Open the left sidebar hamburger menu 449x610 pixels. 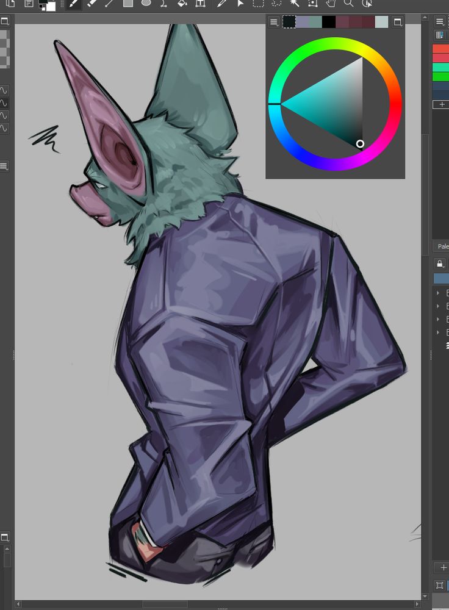[x=4, y=167]
